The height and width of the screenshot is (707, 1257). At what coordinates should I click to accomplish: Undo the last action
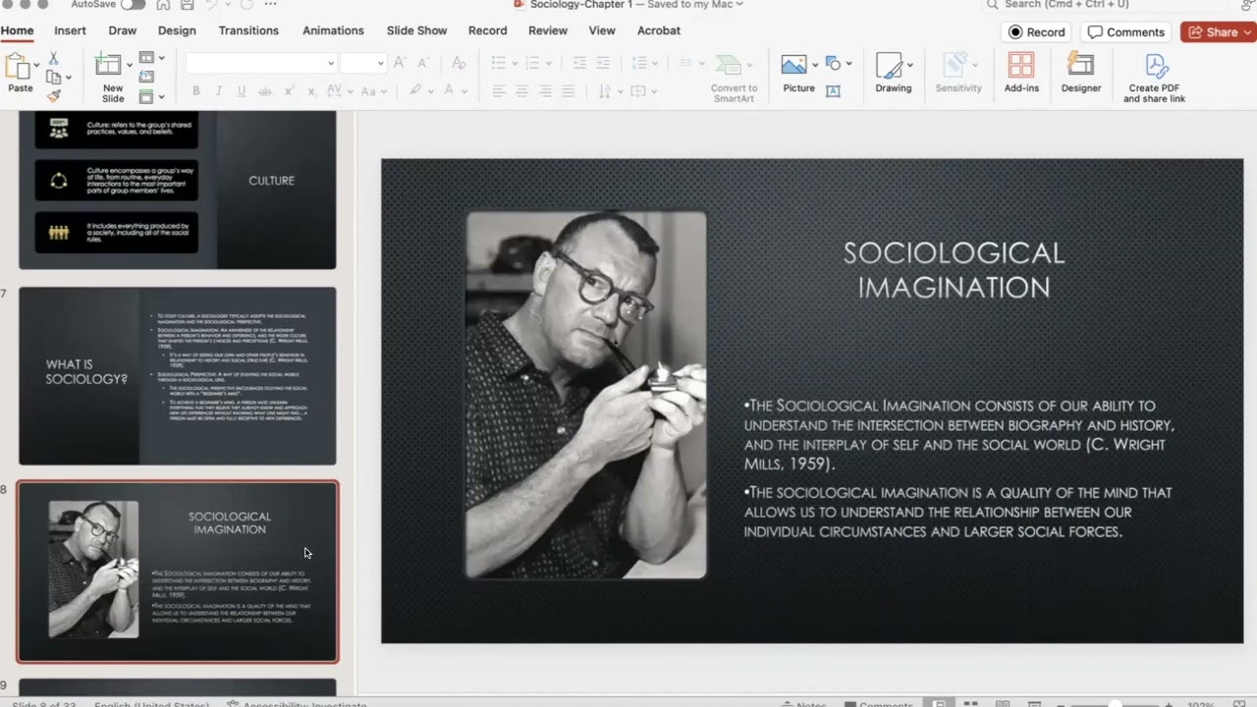[211, 4]
